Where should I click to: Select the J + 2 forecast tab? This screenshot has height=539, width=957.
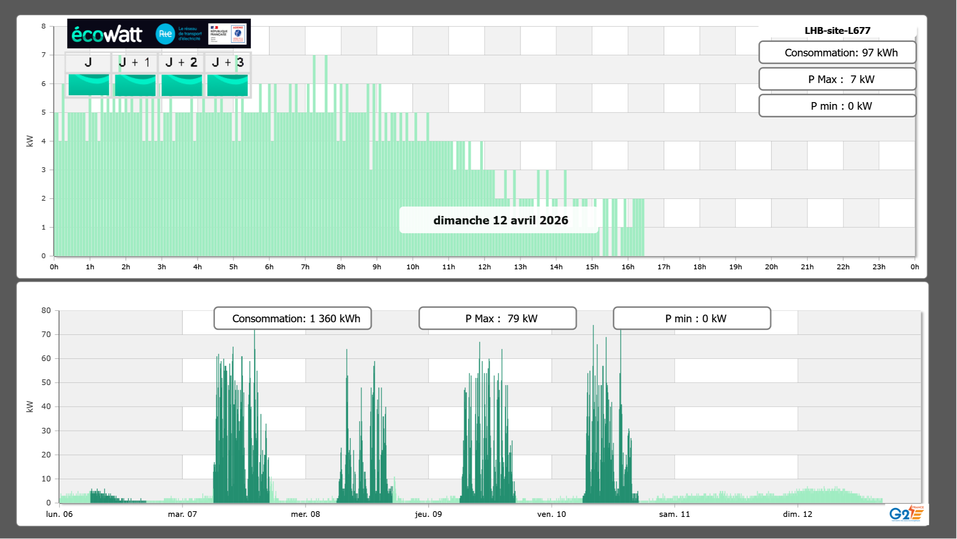181,62
